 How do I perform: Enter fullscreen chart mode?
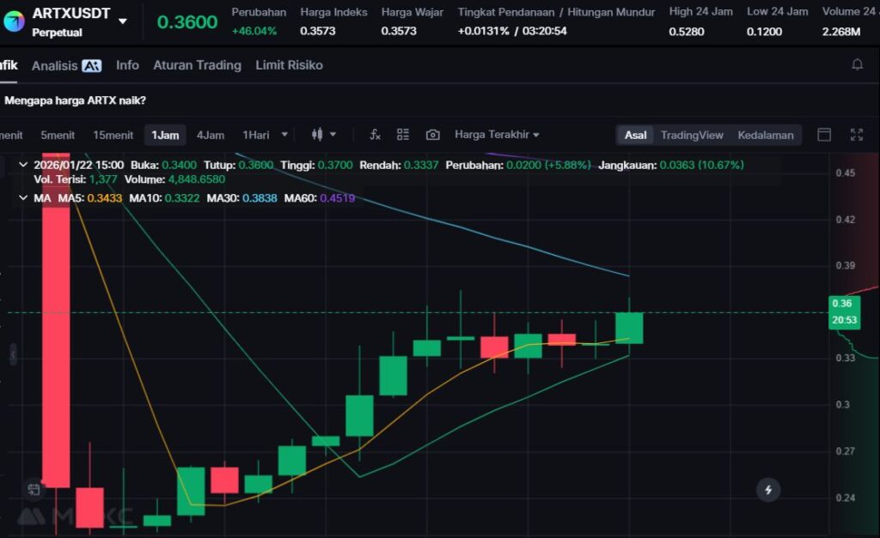click(857, 135)
